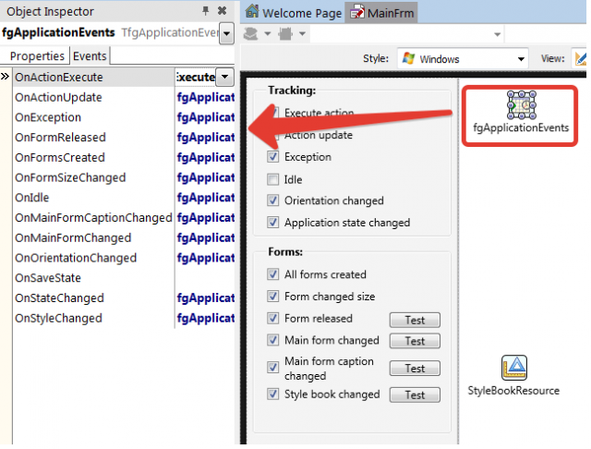Open the Welcome Page tab
The height and width of the screenshot is (449, 591).
coord(294,13)
